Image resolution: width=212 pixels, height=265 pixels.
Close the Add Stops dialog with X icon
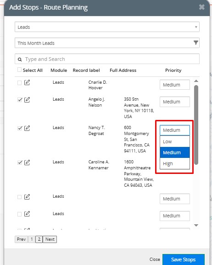pos(201,7)
